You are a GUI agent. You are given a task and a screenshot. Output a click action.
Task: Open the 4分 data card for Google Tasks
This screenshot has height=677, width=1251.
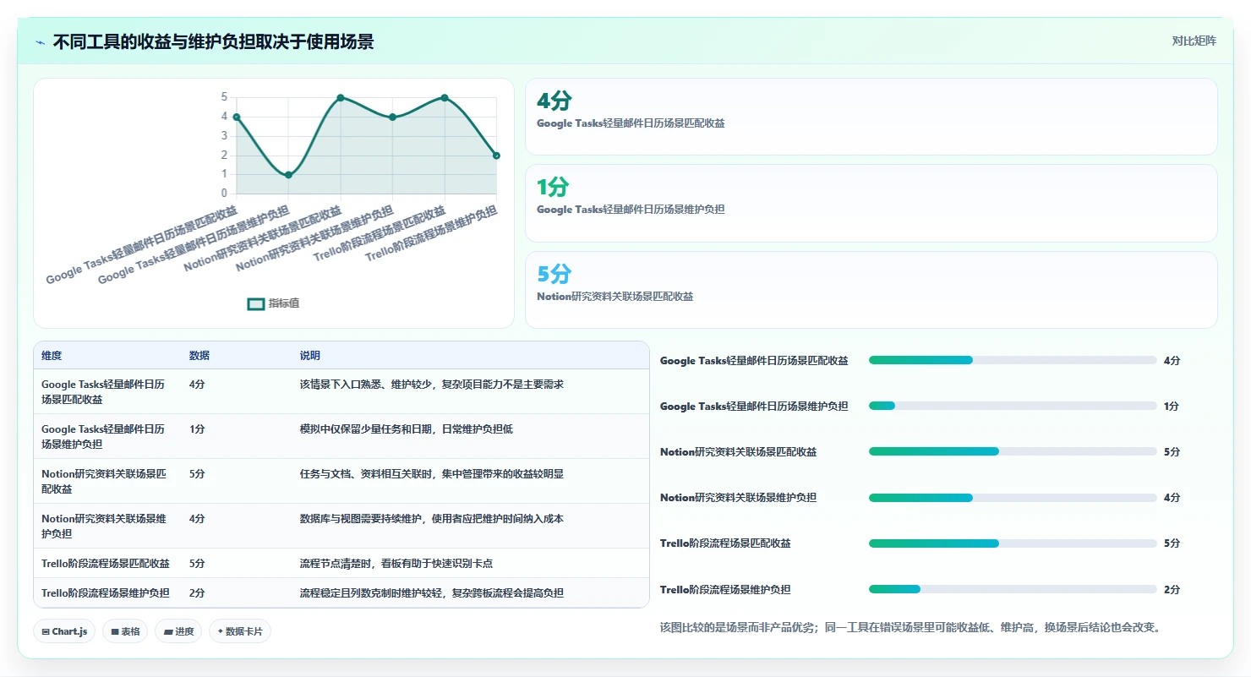point(871,117)
